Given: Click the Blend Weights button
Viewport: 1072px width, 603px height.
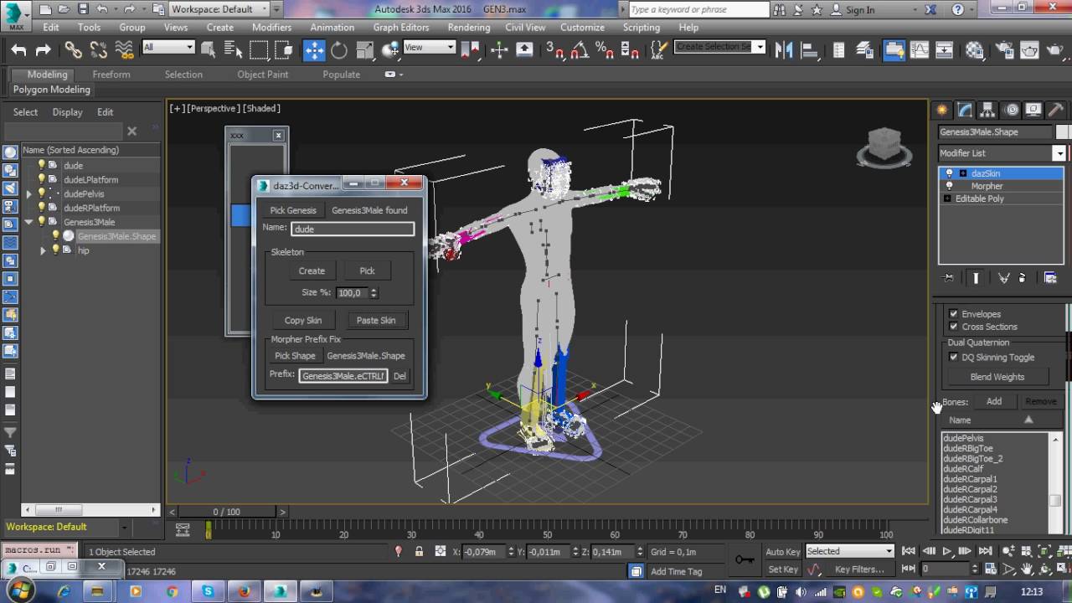Looking at the screenshot, I should (997, 377).
